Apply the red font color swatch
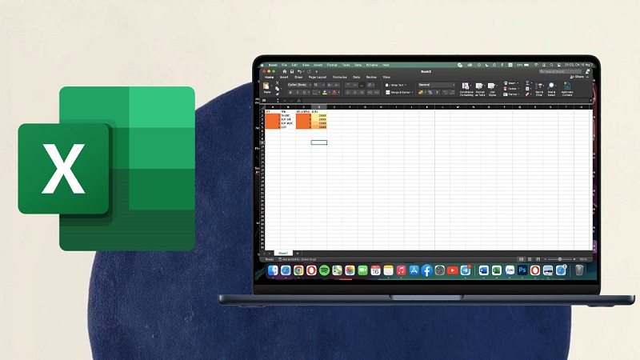 pyautogui.click(x=334, y=93)
